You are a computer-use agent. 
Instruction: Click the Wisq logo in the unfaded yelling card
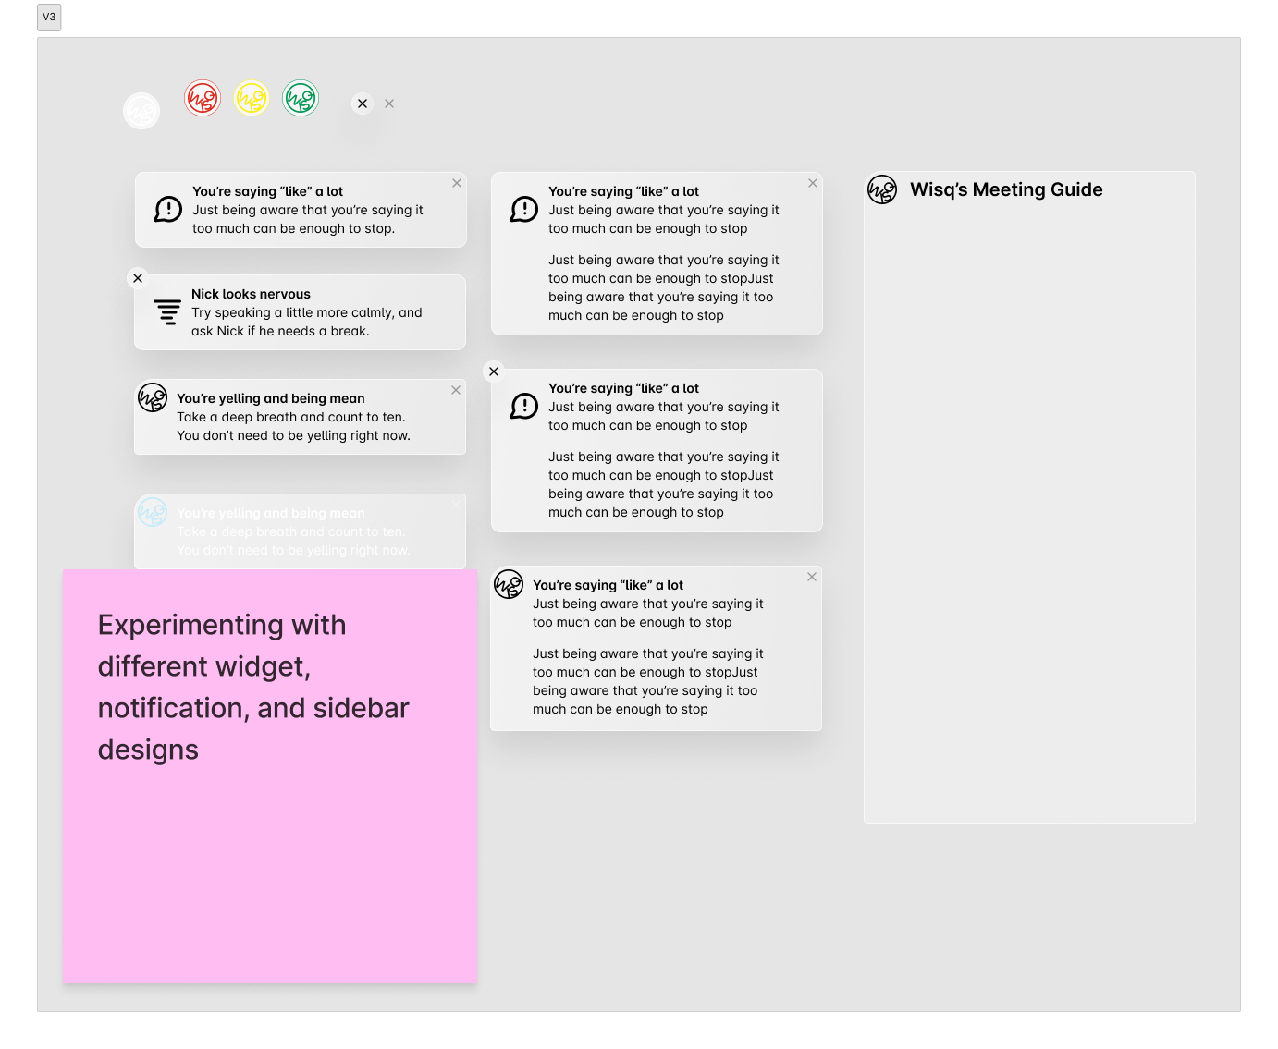(x=153, y=397)
